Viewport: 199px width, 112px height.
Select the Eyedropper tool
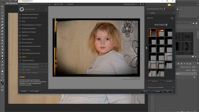[2, 22]
